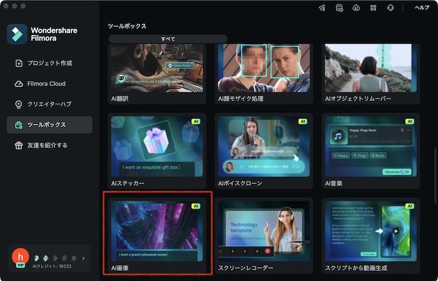Click the orange h user avatar
This screenshot has width=438, height=281.
coord(21,256)
